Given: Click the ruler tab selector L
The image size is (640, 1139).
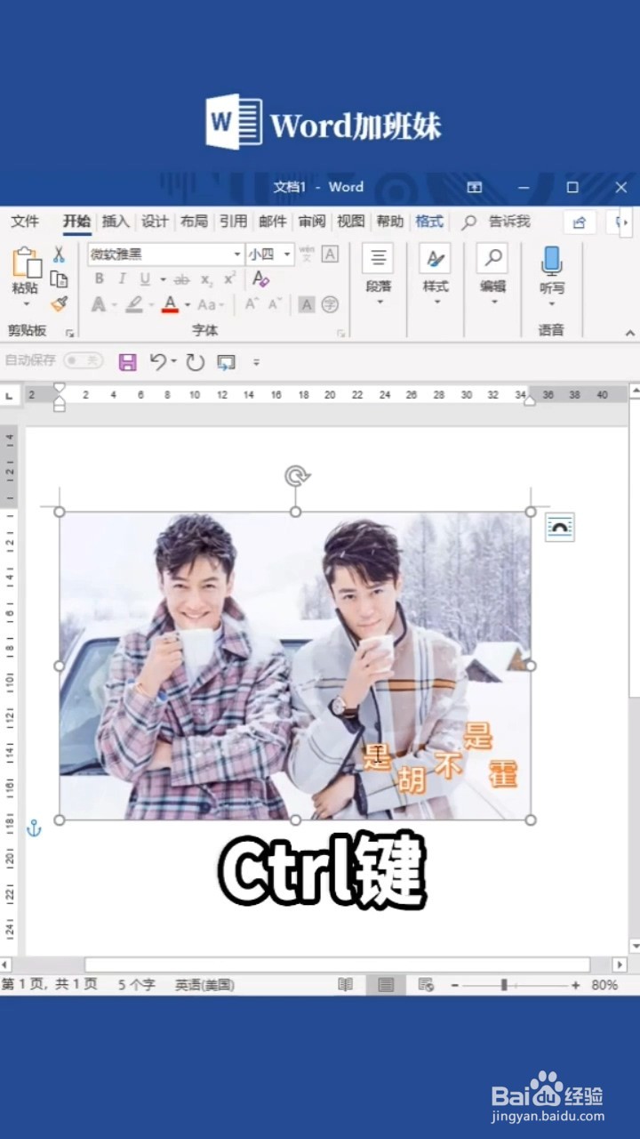Looking at the screenshot, I should 10,395.
